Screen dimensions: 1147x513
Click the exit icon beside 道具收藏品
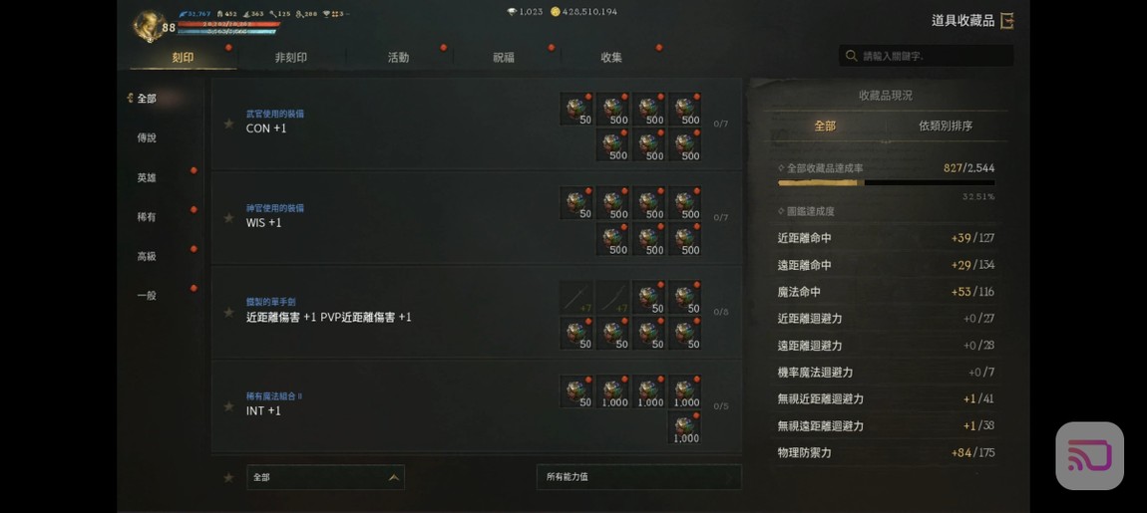point(1007,21)
